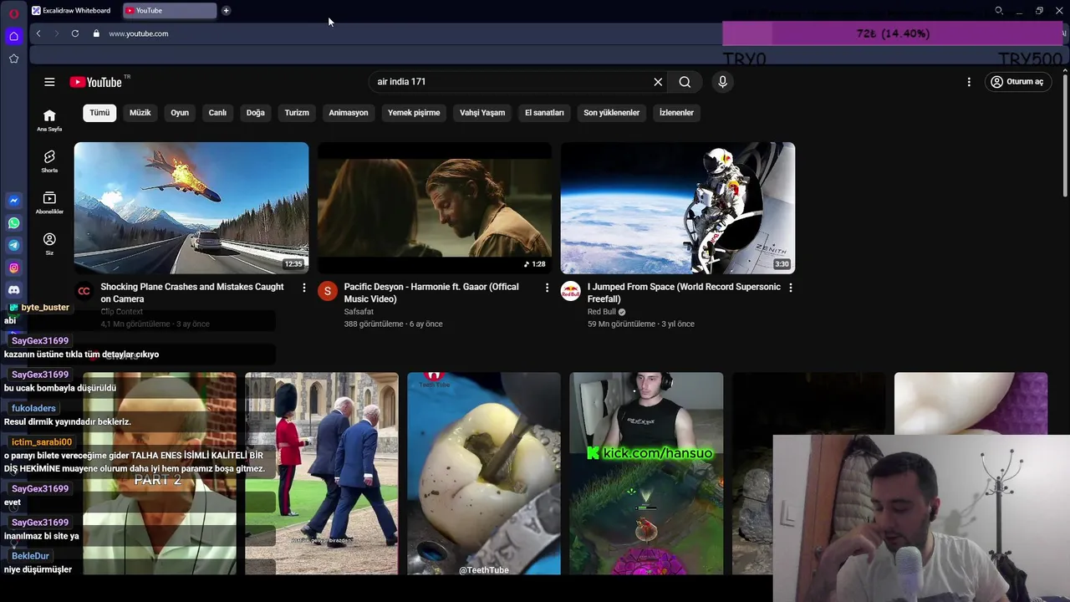Screen dimensions: 1070x602
Task: Open the Clip Context channel avatar
Action: 84,291
